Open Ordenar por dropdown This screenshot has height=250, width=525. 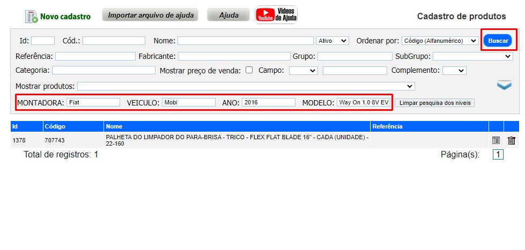point(440,41)
